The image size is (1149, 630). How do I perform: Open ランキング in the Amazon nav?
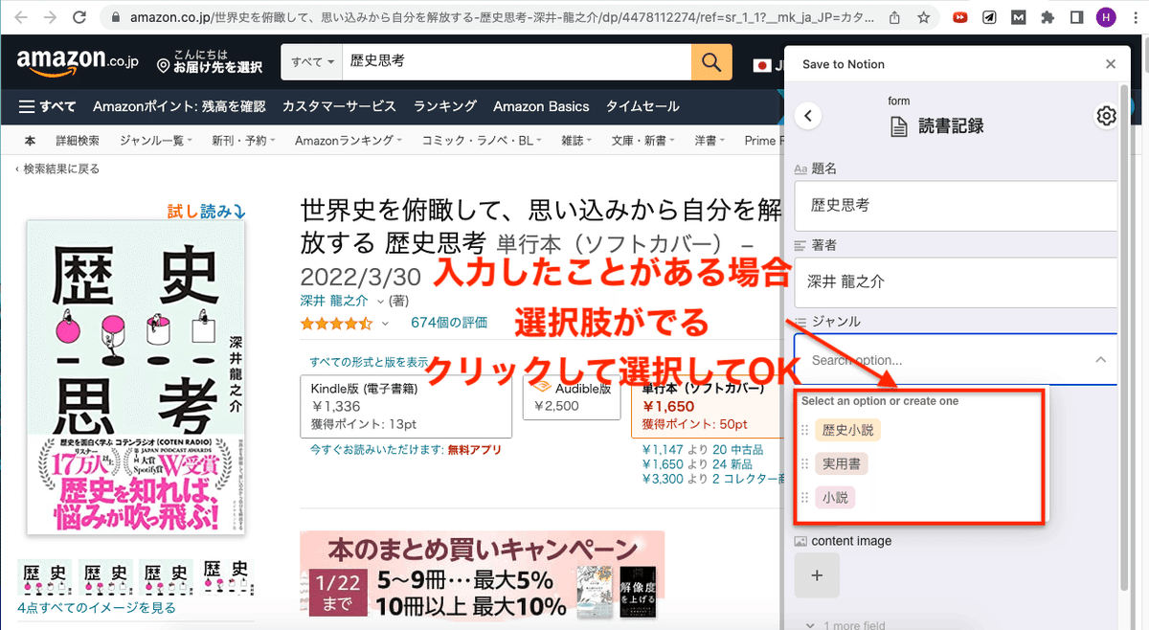click(x=445, y=106)
